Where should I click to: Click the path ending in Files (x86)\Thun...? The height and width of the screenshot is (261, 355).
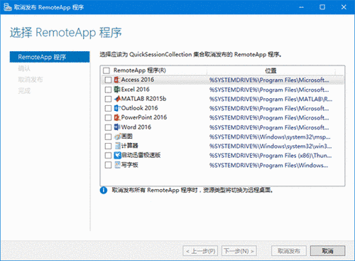pyautogui.click(x=271, y=156)
